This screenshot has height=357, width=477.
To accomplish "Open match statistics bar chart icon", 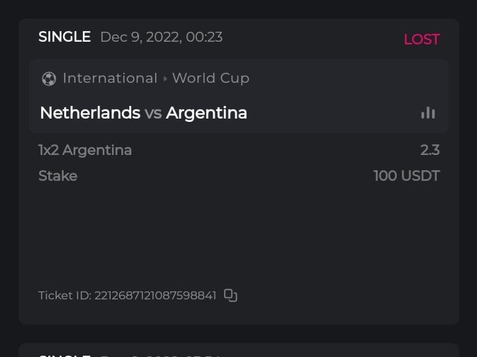I will (x=428, y=113).
